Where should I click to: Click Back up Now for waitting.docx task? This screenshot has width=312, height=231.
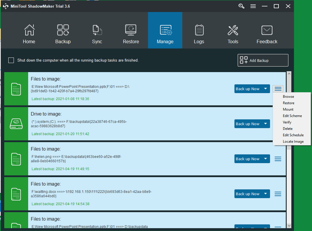click(x=248, y=194)
